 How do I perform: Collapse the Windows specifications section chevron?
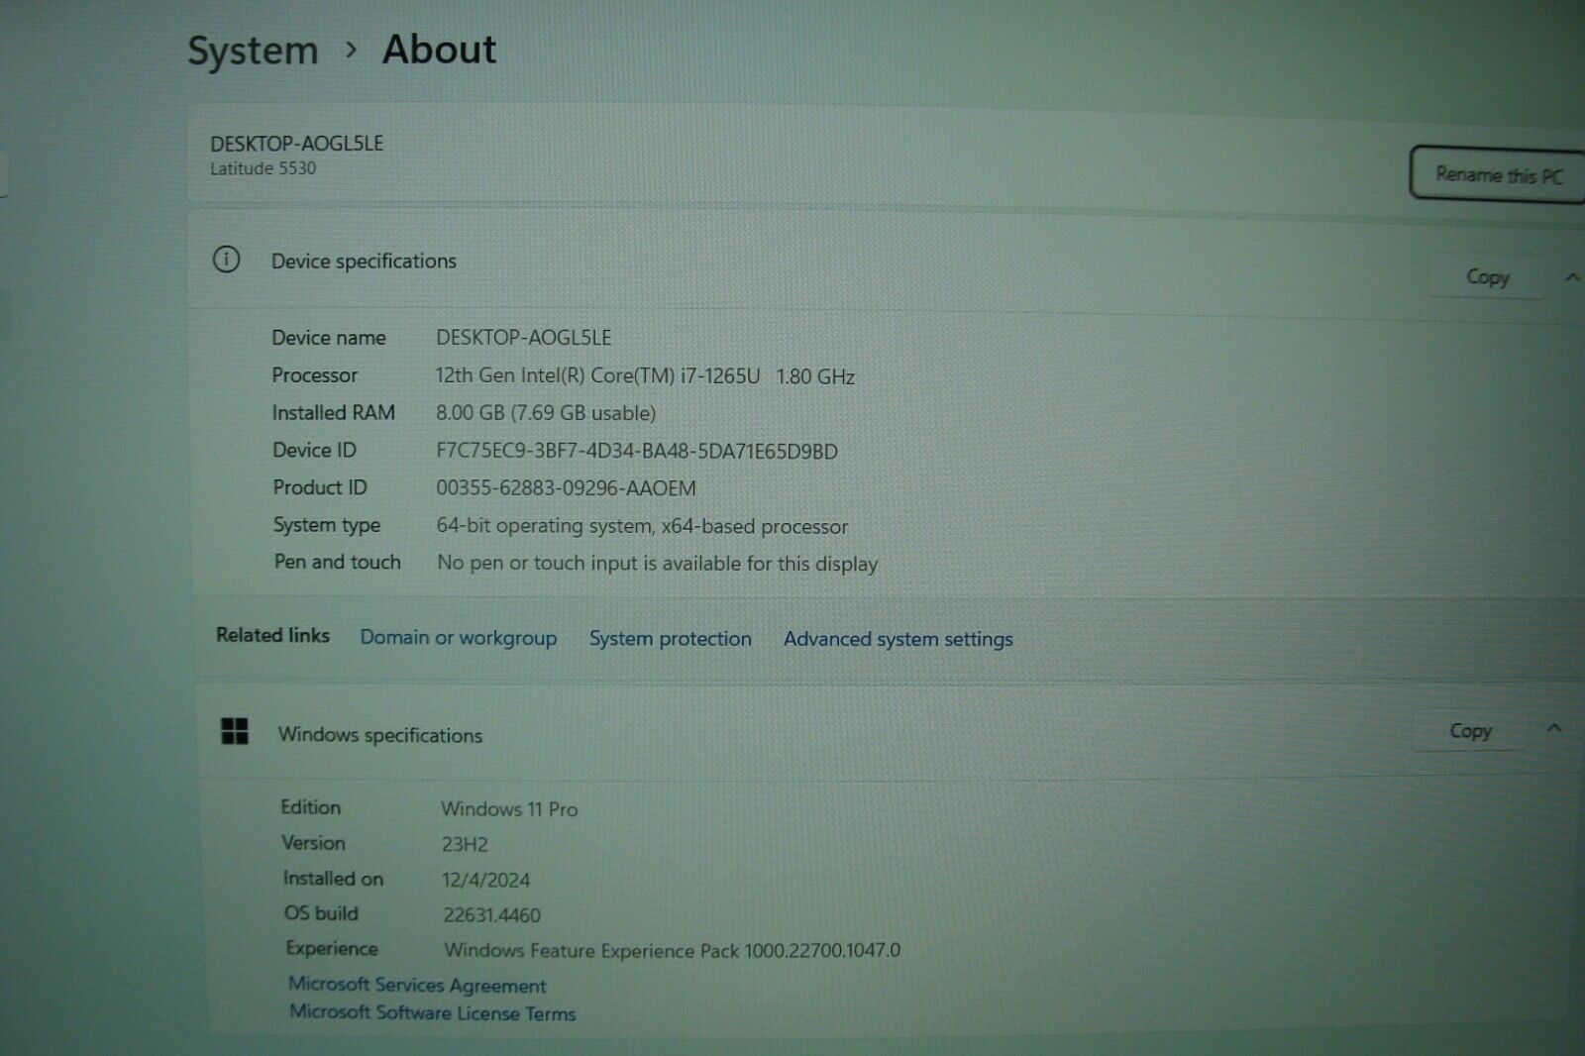[1553, 728]
